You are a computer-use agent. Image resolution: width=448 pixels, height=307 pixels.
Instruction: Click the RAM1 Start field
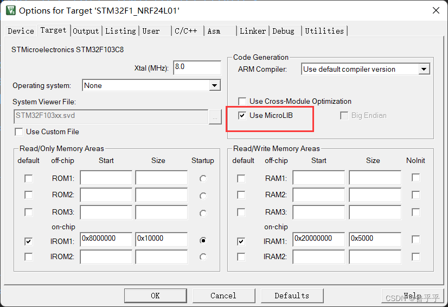pos(318,178)
